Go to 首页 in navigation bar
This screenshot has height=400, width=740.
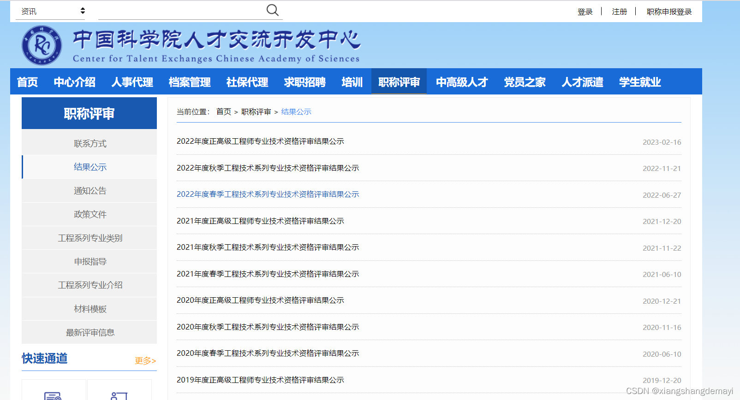click(x=27, y=82)
